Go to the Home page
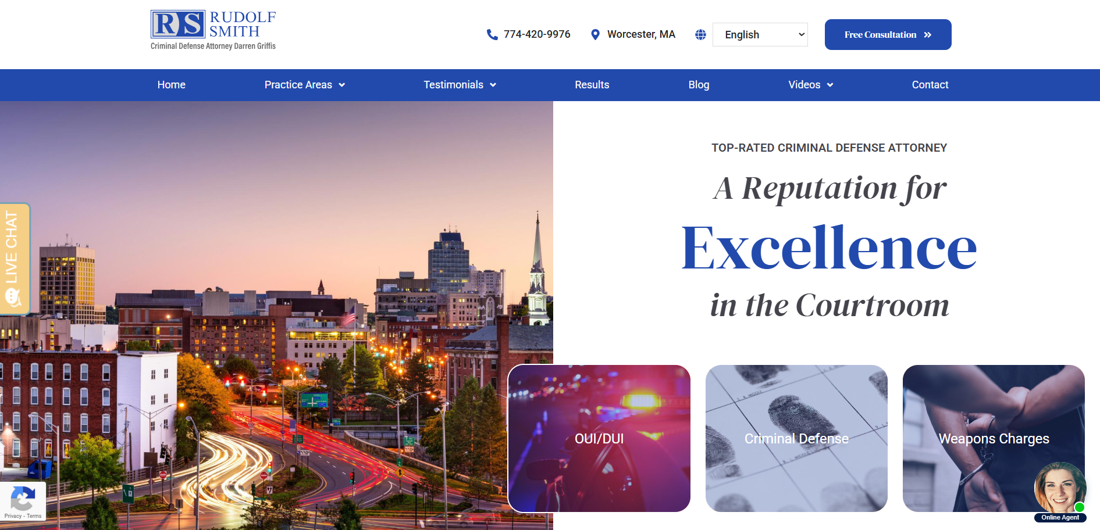 pyautogui.click(x=171, y=85)
